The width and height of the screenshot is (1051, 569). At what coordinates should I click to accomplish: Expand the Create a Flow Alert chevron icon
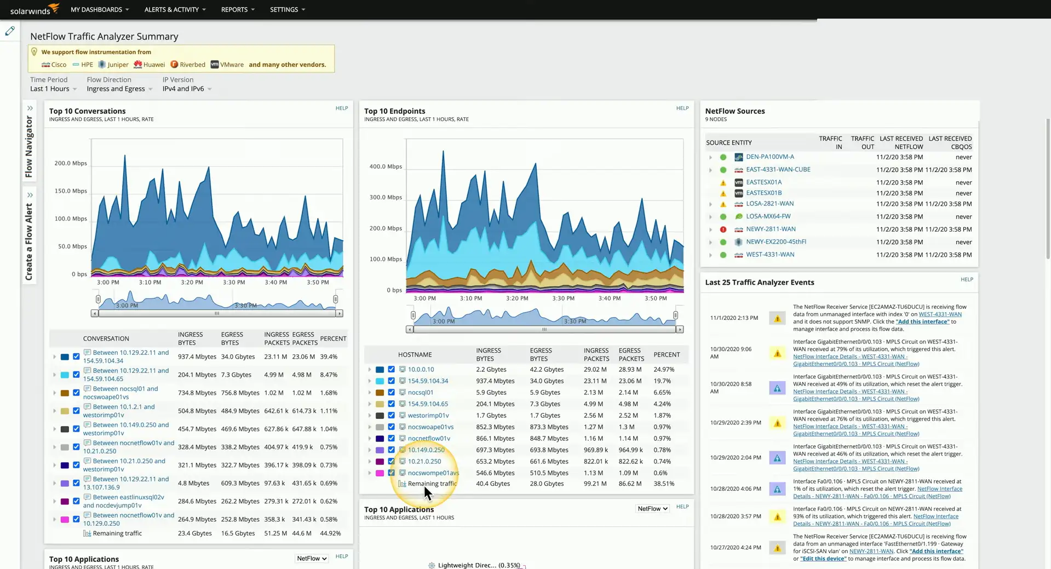click(30, 196)
